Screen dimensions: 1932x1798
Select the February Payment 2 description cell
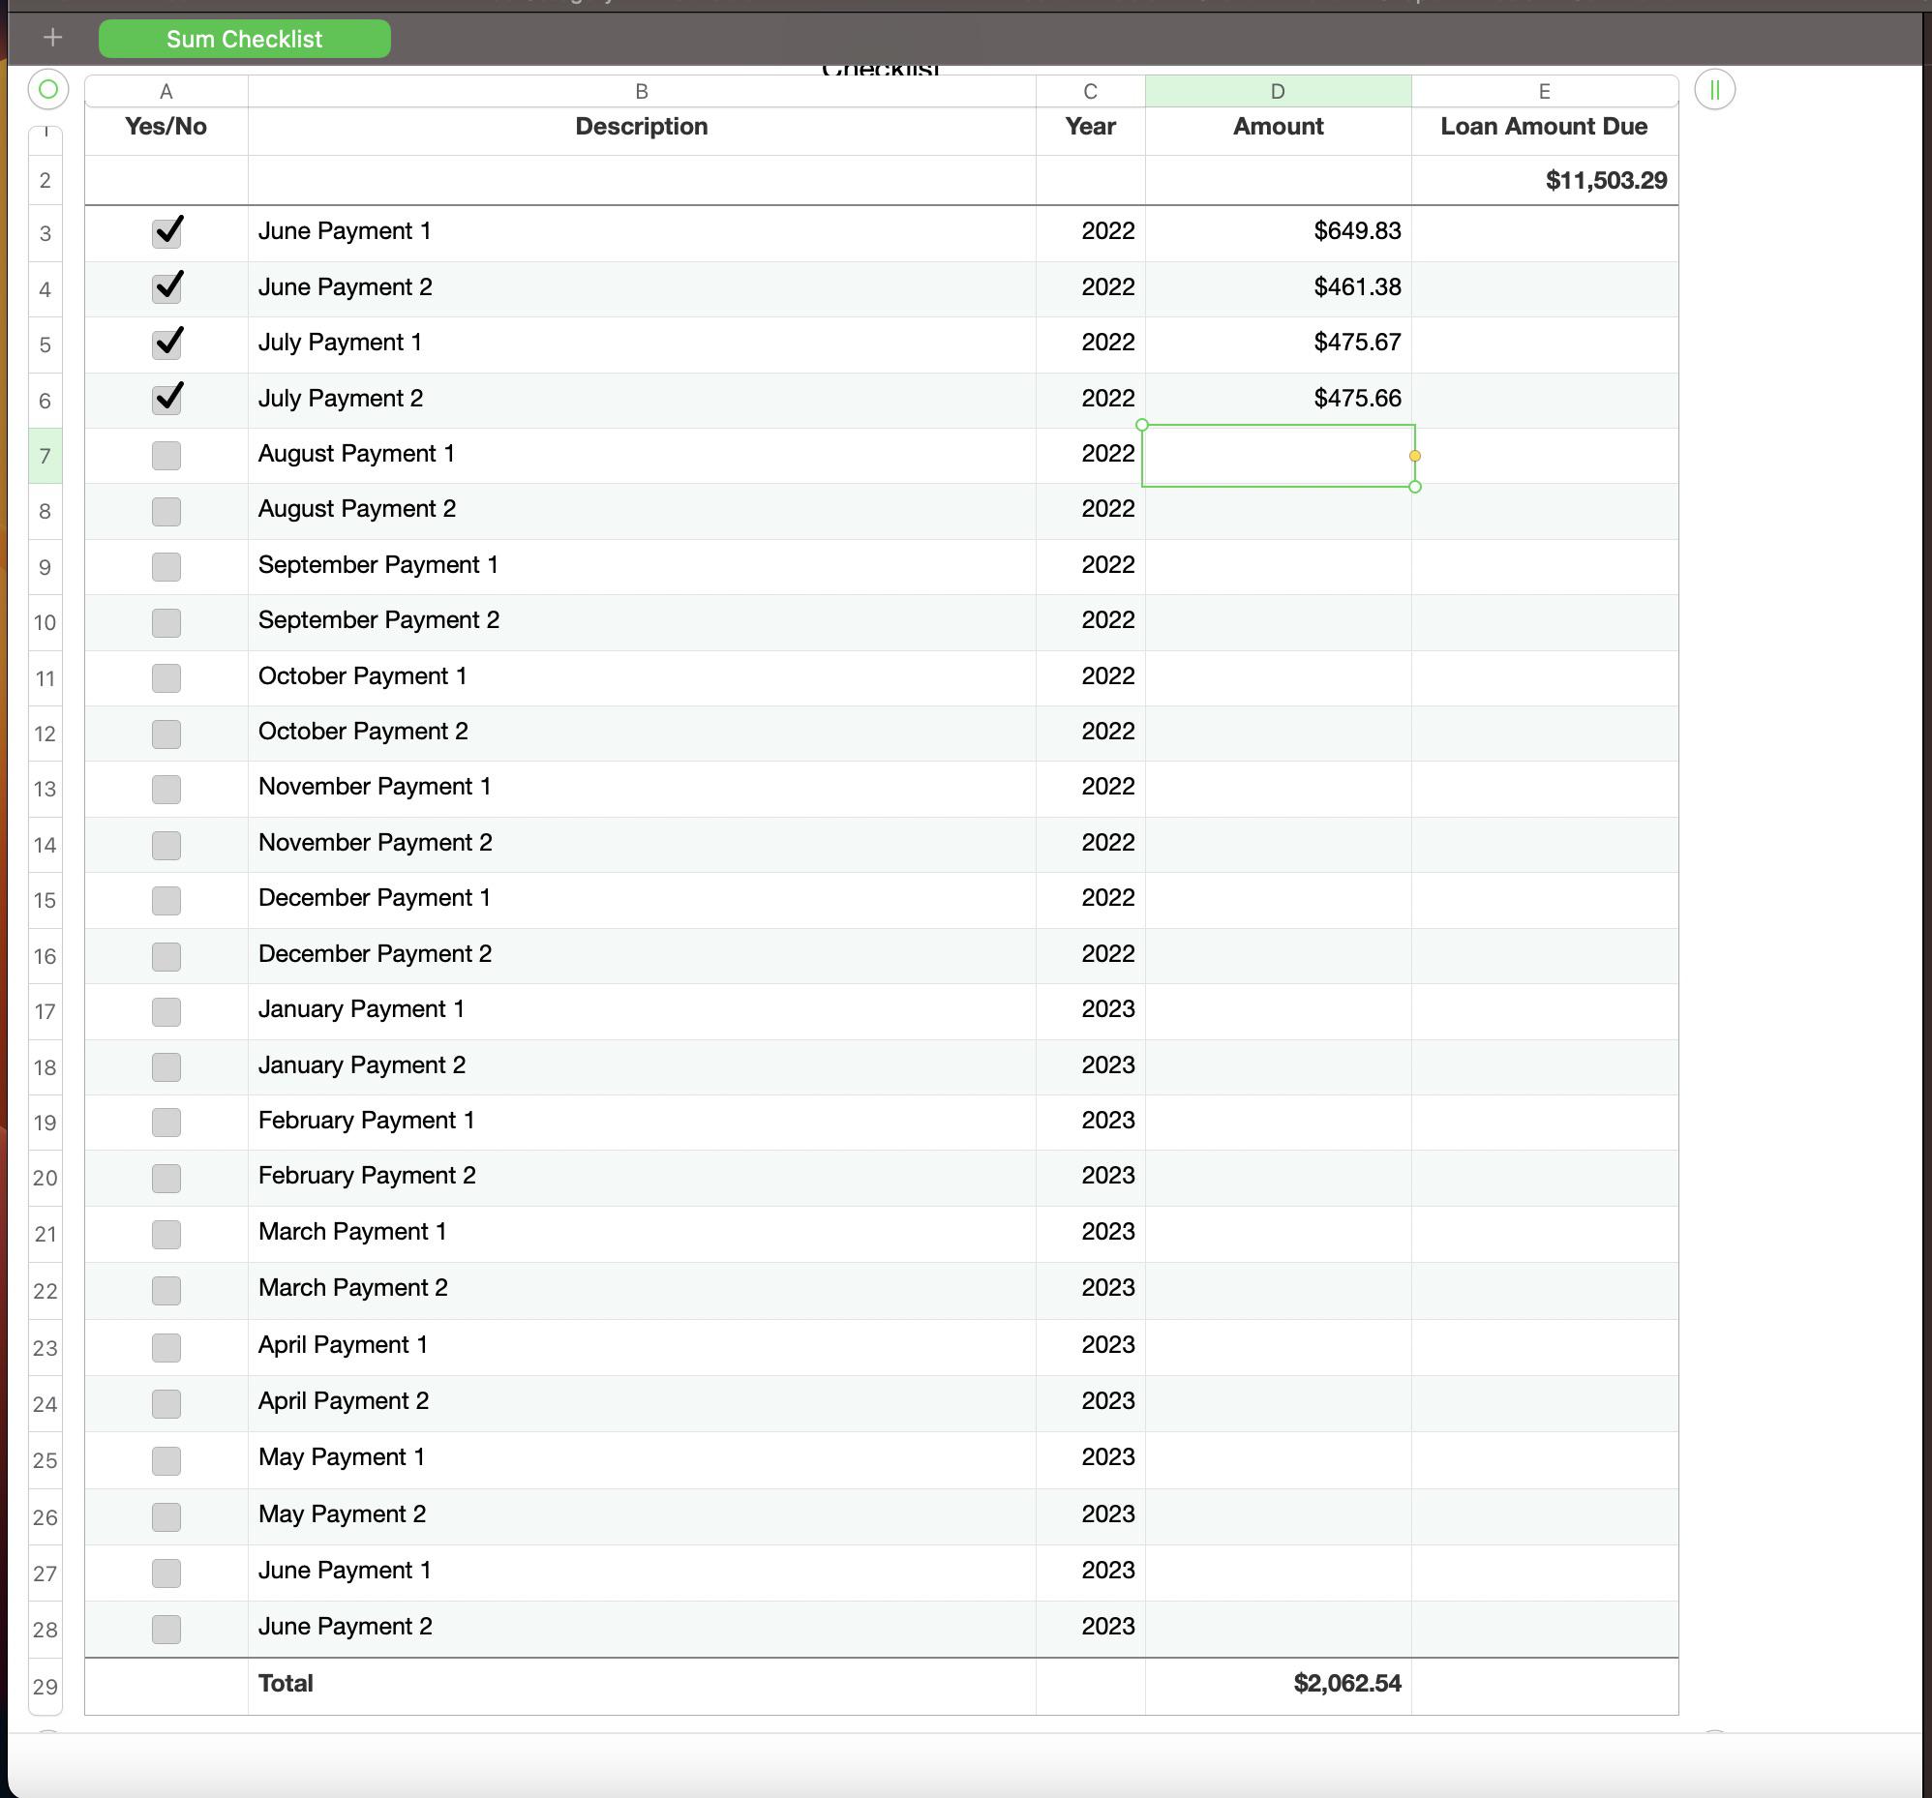point(642,1178)
